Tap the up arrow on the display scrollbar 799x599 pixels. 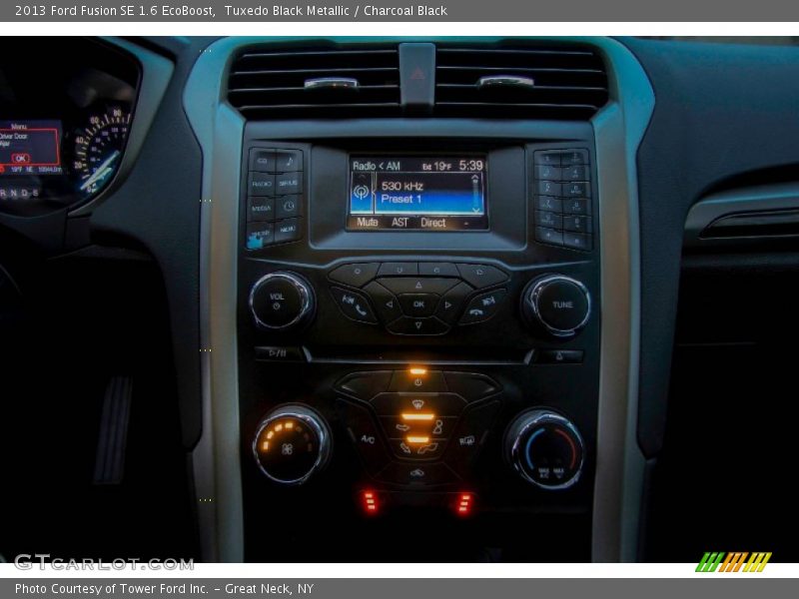click(475, 178)
